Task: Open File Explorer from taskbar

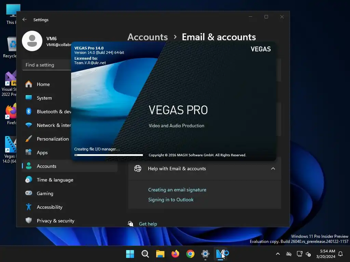Action: [x=160, y=254]
